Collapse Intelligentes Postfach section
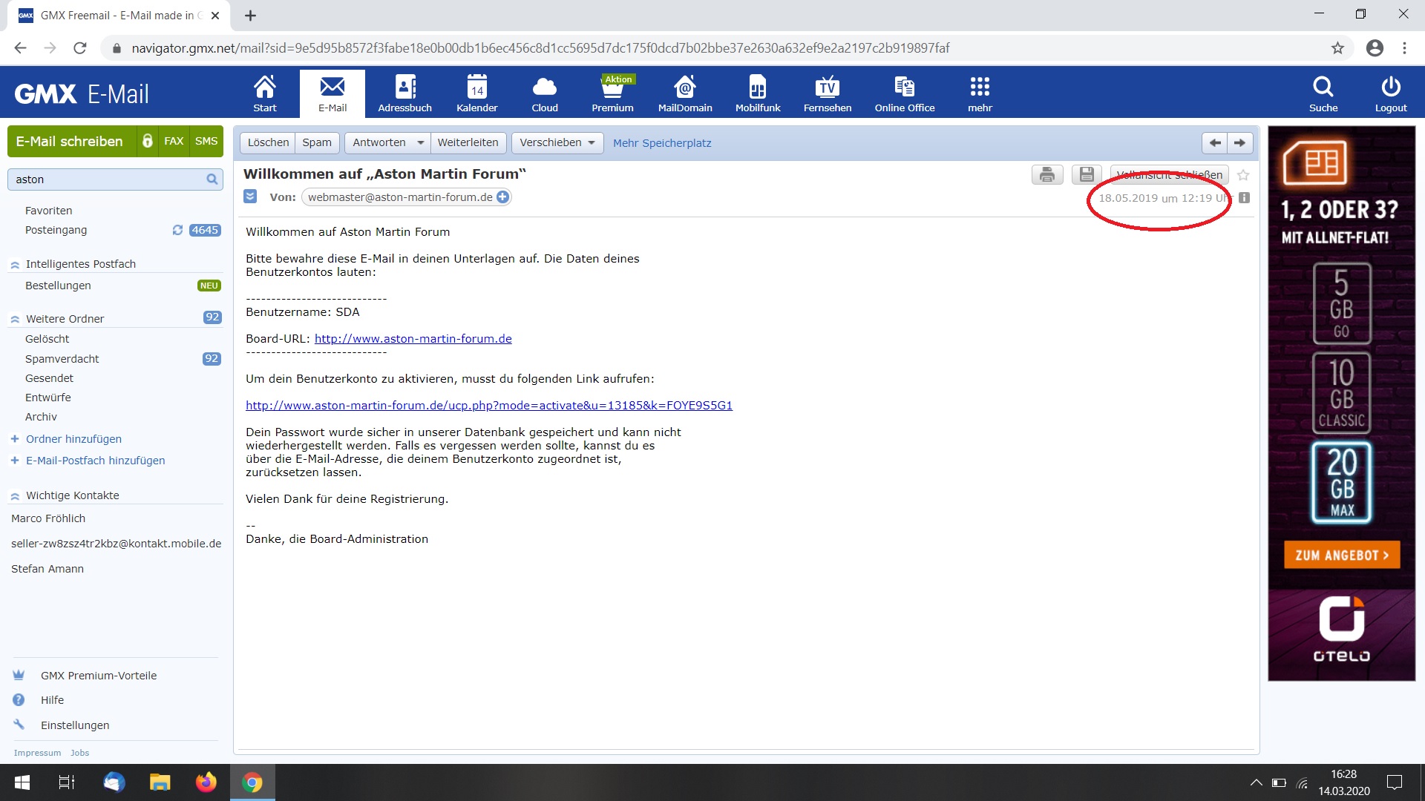 (15, 265)
